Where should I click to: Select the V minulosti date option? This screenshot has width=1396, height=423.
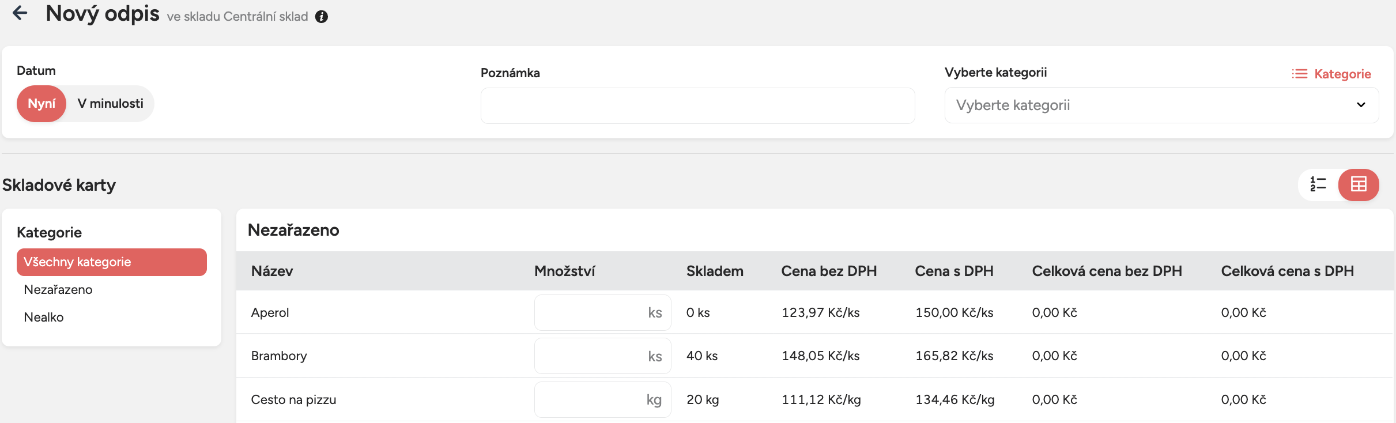tap(110, 104)
